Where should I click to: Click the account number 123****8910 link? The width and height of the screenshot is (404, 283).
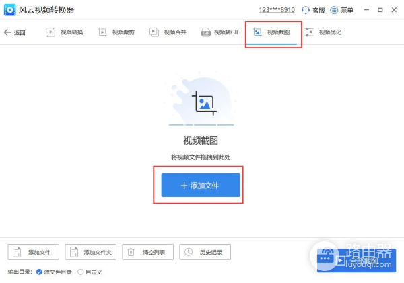coord(277,10)
